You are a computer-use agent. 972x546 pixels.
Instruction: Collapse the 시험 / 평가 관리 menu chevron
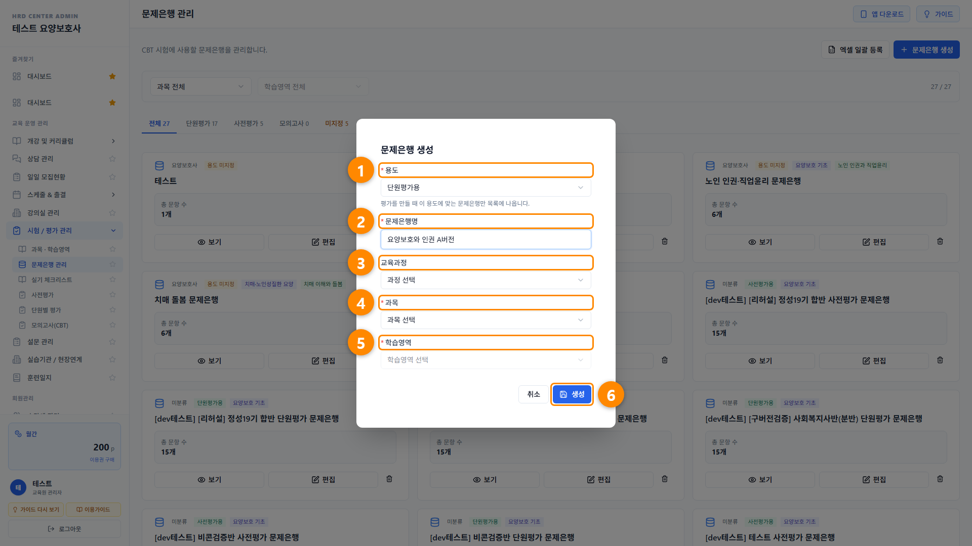(x=113, y=231)
